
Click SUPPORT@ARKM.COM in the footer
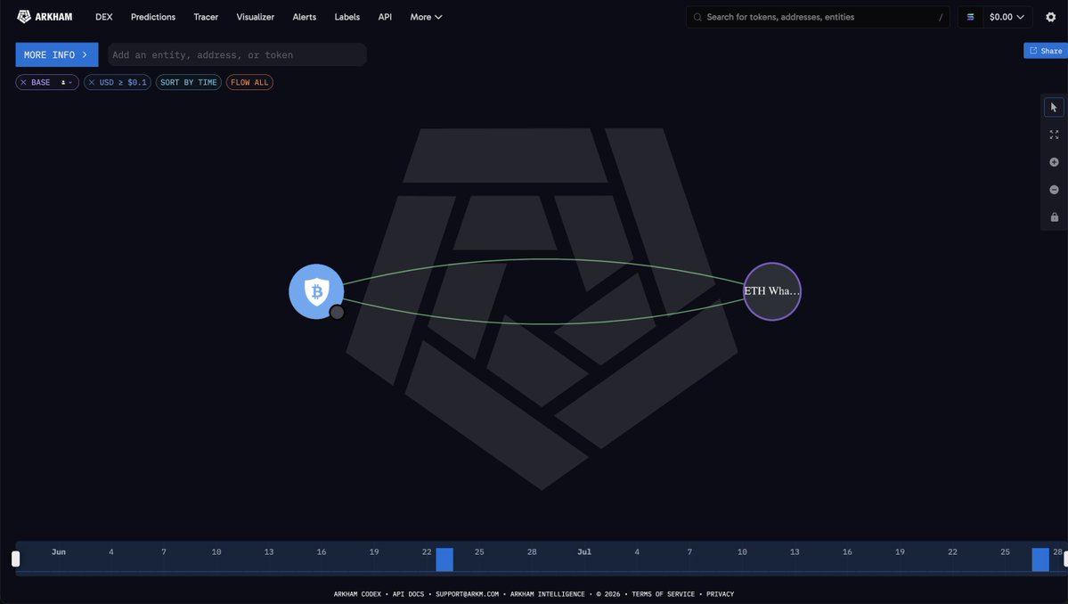coord(468,594)
